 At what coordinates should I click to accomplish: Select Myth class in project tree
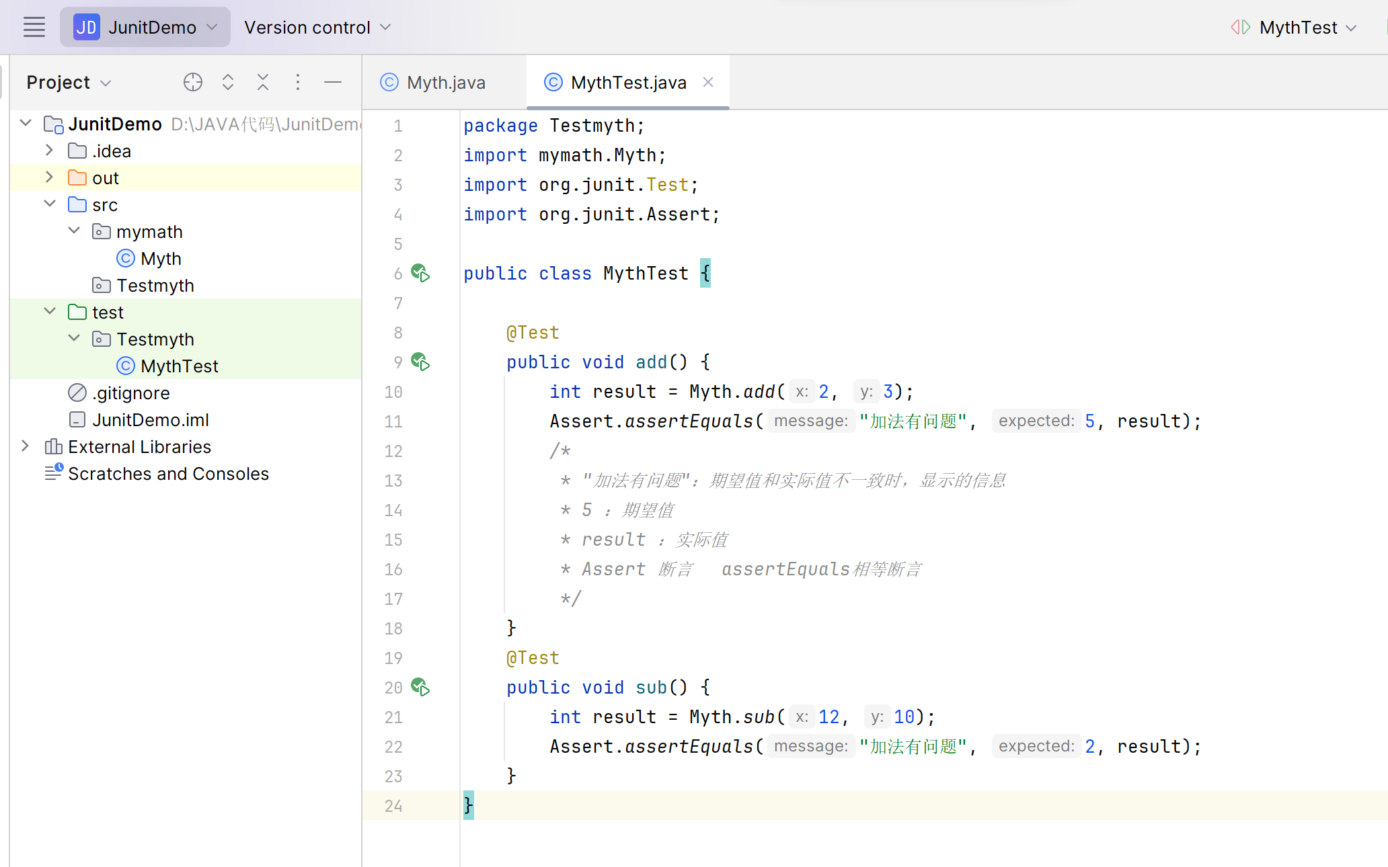[x=160, y=259]
